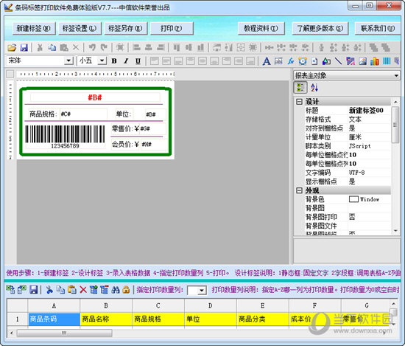Select column header D in the table
The image size is (405, 346).
click(x=211, y=306)
